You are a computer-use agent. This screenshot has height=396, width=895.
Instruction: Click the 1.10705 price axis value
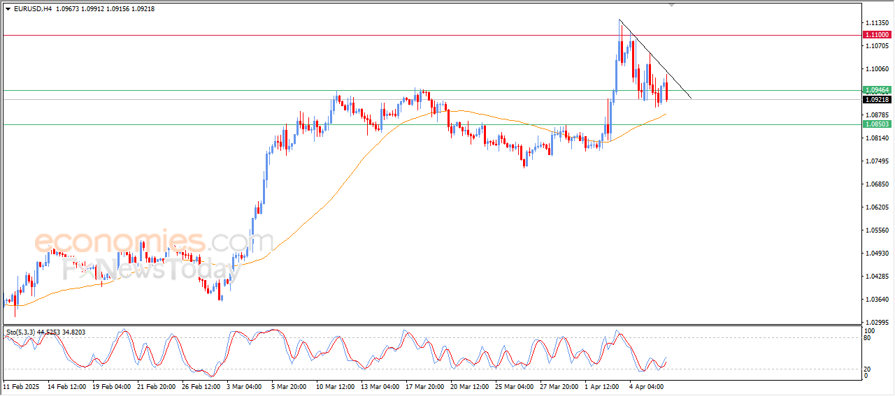click(877, 46)
